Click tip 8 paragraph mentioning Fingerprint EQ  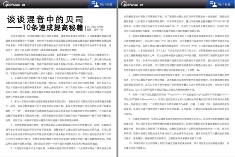(x=176, y=104)
